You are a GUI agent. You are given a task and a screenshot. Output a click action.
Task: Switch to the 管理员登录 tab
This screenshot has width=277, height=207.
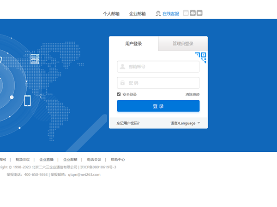coord(183,44)
